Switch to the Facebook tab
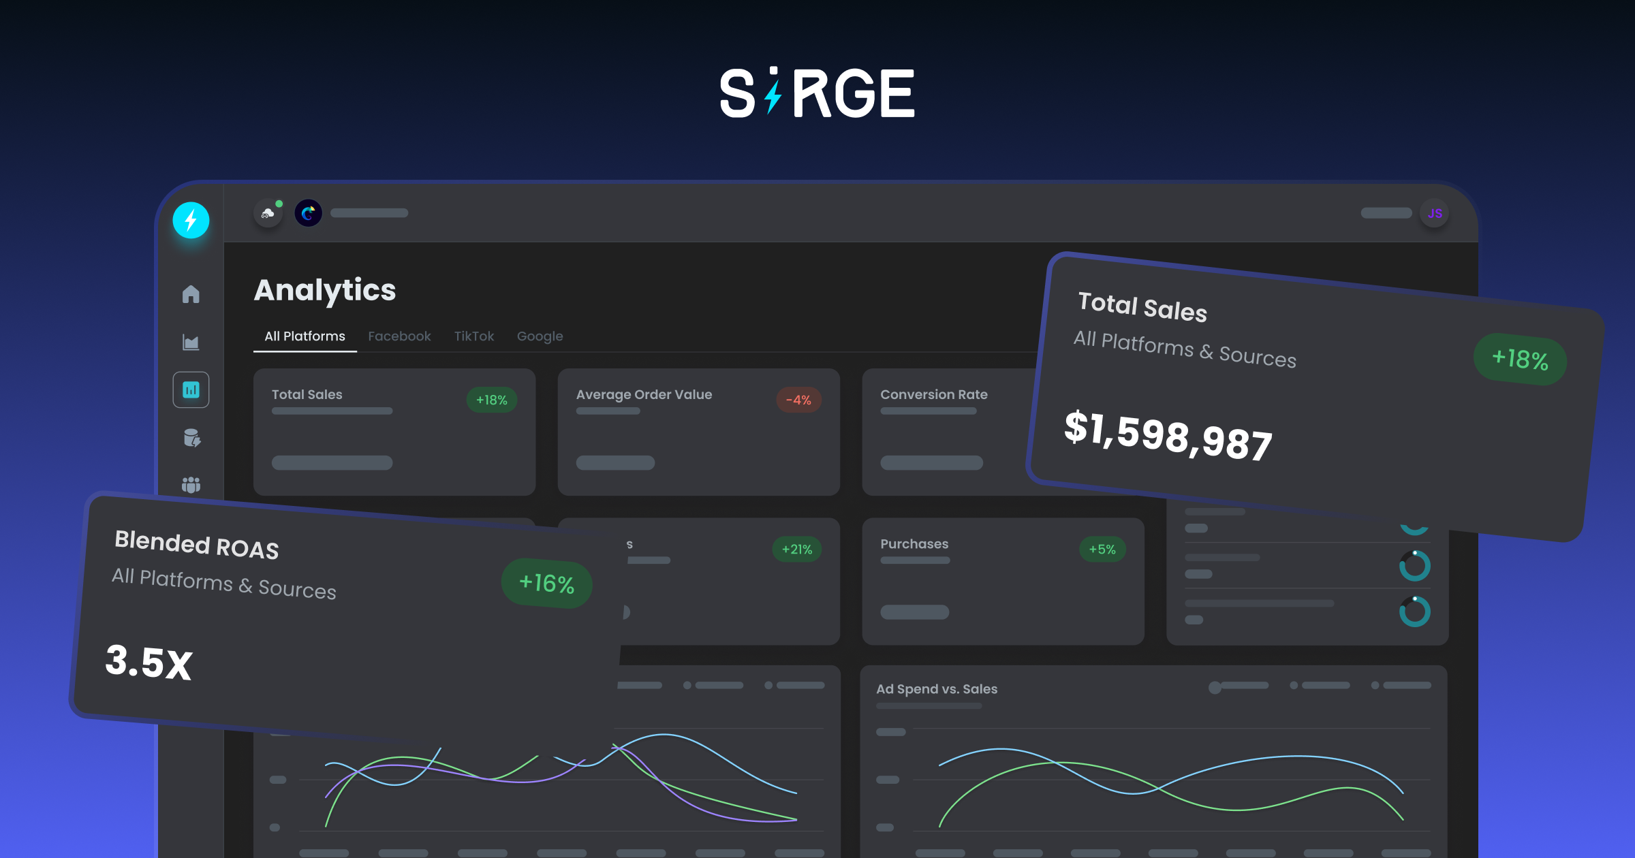 [399, 336]
